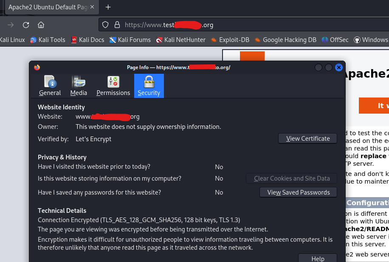Click the padlock site info icon
389x262 pixels.
coord(117,25)
